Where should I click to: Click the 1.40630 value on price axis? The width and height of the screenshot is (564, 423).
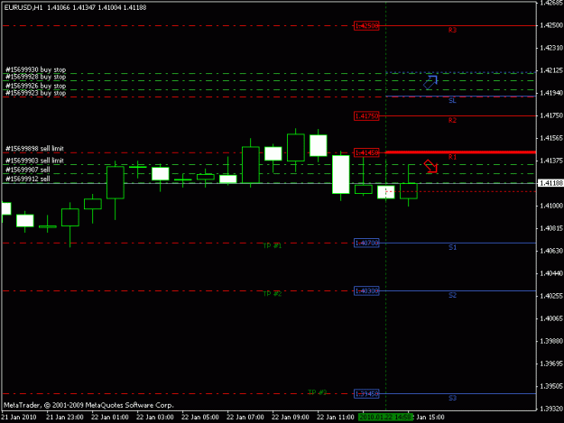click(551, 251)
